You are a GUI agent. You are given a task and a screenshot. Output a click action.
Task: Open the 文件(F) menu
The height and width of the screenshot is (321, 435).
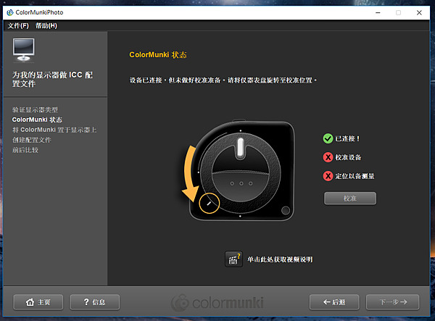click(x=18, y=26)
